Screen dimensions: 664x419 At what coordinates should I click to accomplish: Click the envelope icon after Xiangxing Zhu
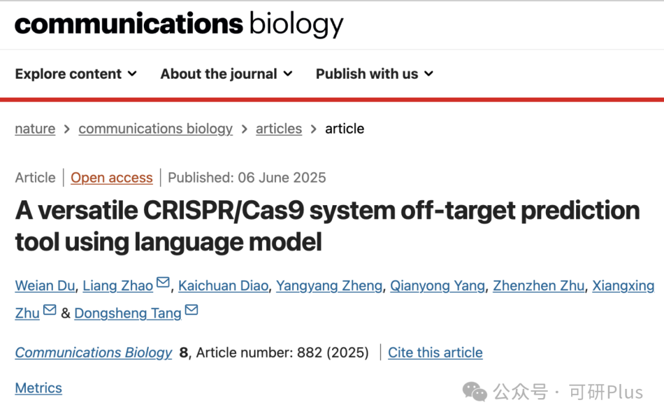pos(50,310)
